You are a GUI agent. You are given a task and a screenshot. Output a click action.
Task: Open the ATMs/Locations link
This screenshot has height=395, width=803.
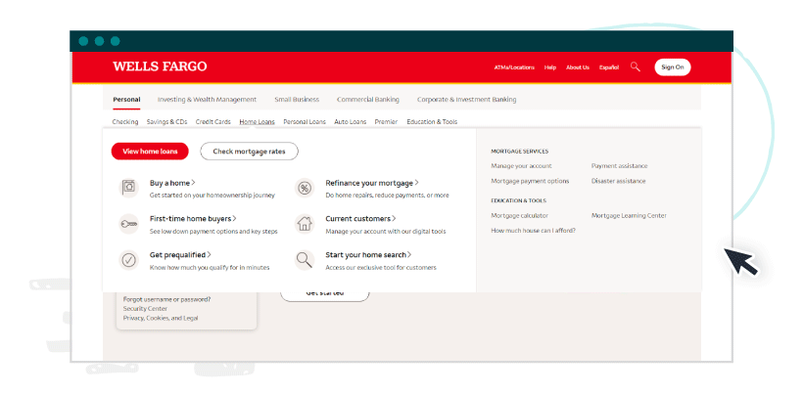click(x=514, y=67)
